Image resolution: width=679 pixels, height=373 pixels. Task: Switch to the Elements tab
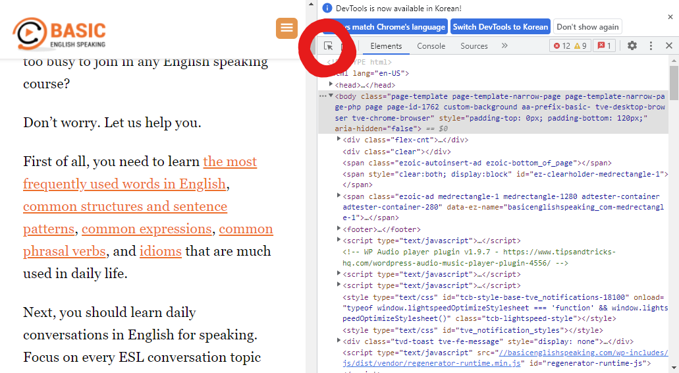tap(386, 46)
